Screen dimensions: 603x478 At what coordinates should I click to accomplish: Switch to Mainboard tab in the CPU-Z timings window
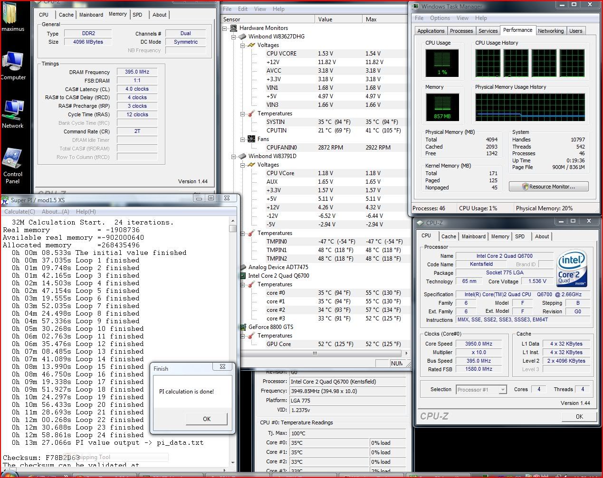(91, 15)
